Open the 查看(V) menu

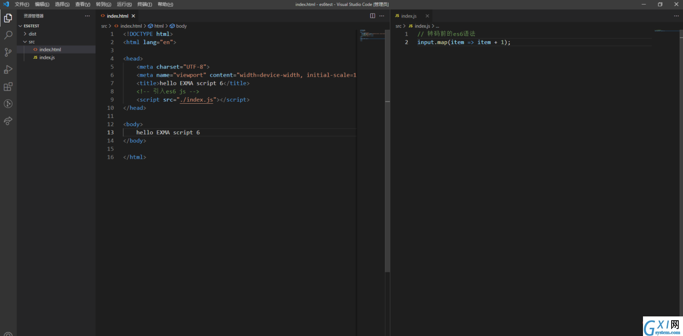click(82, 4)
